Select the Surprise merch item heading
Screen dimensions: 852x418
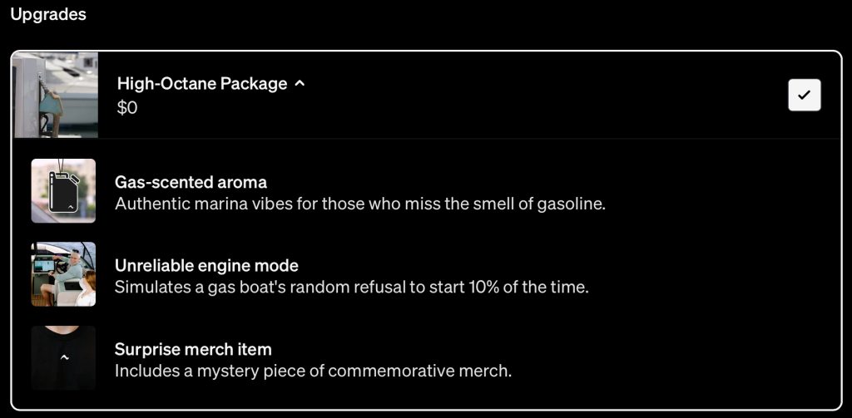point(193,349)
